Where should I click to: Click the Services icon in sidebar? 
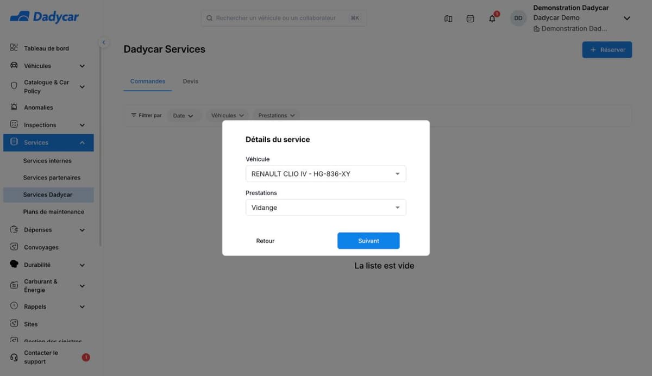14,142
